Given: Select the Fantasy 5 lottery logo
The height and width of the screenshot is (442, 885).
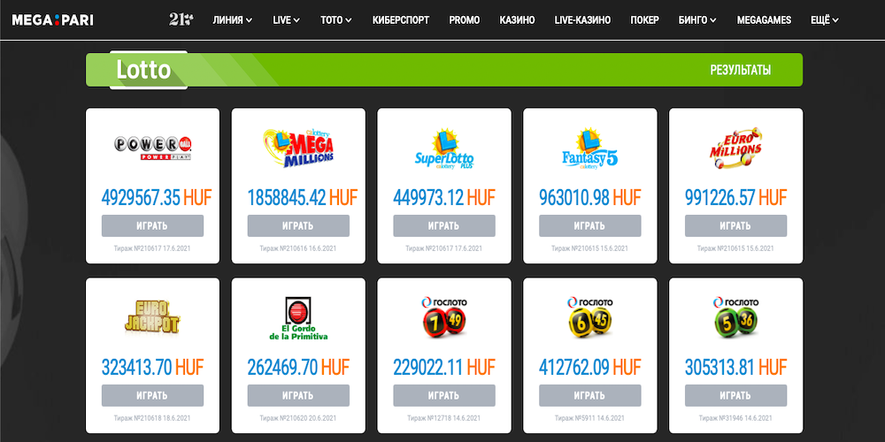Looking at the screenshot, I should point(589,148).
